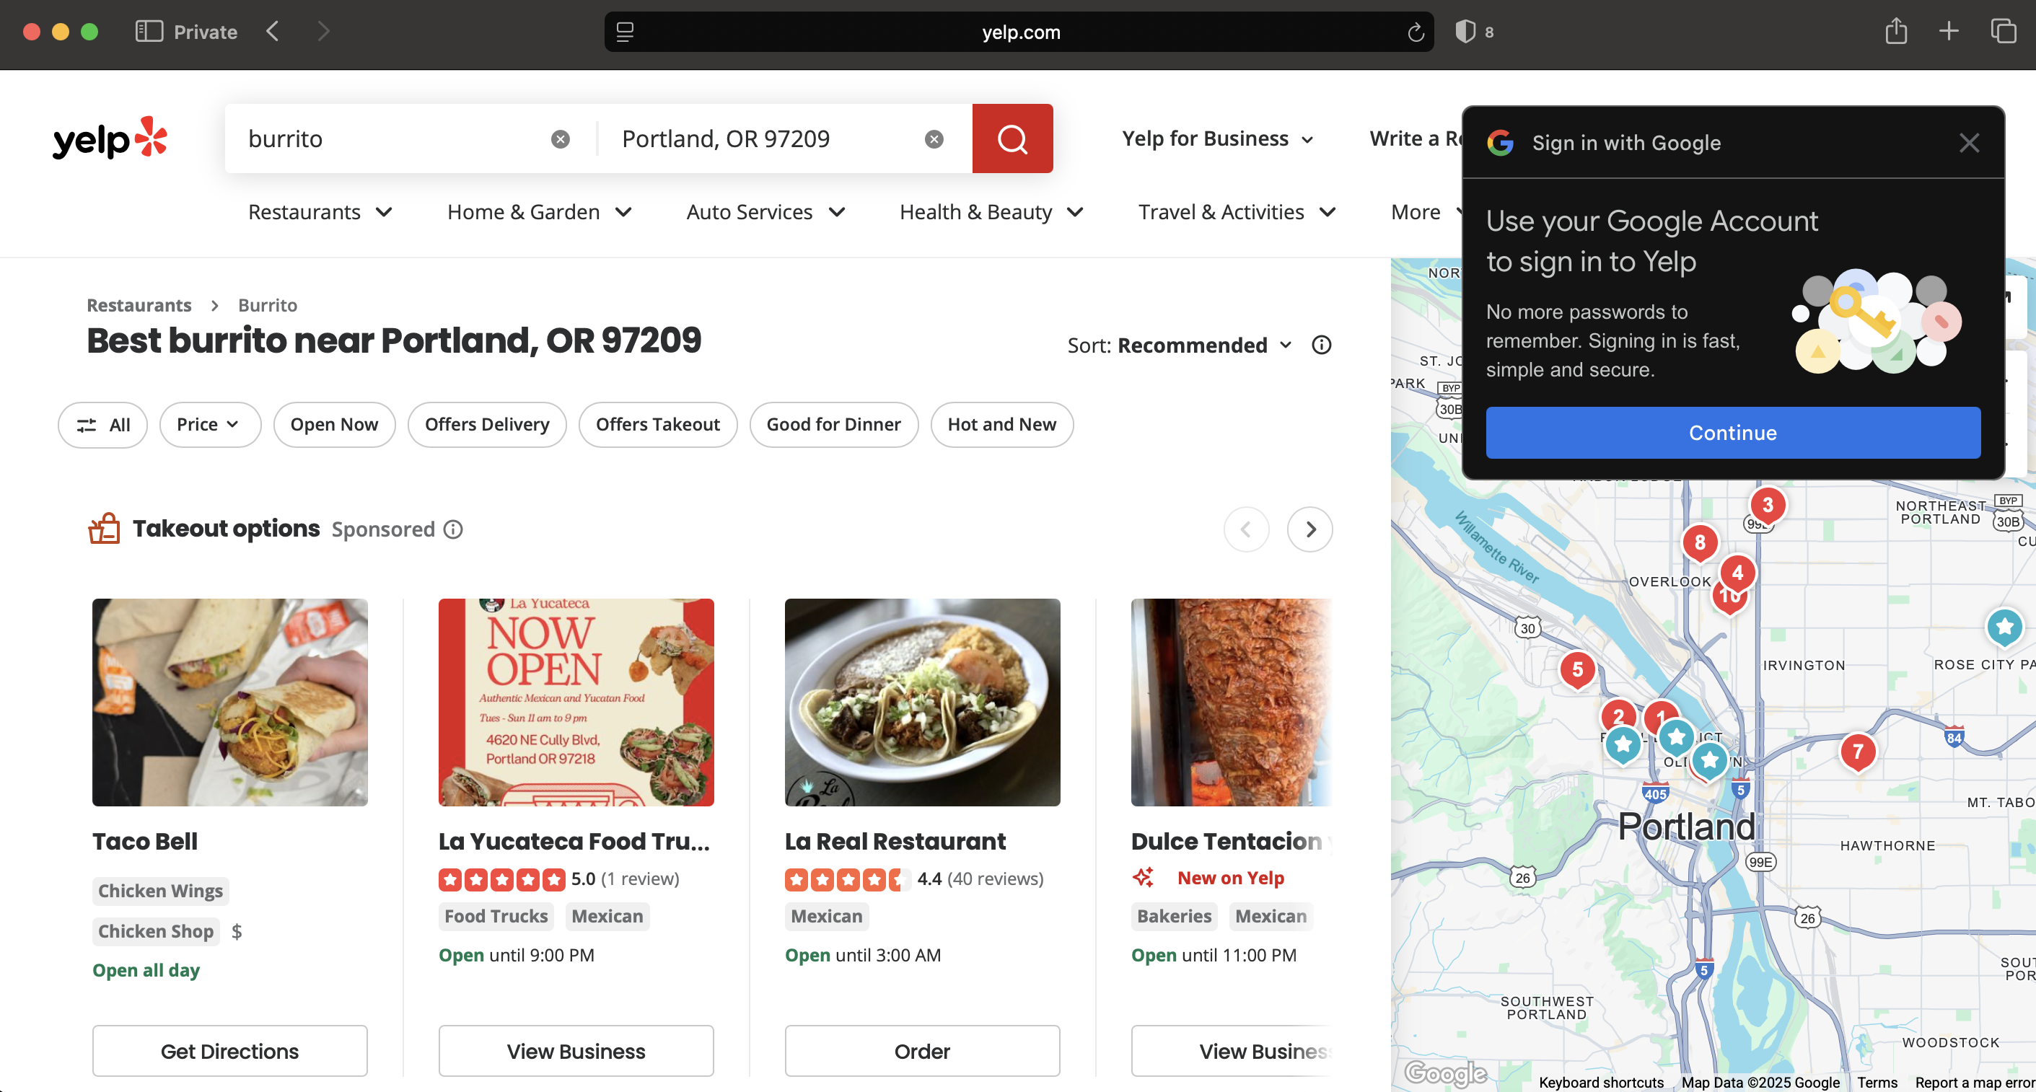This screenshot has width=2036, height=1092.
Task: Enable the Offers Delivery filter
Action: coord(486,424)
